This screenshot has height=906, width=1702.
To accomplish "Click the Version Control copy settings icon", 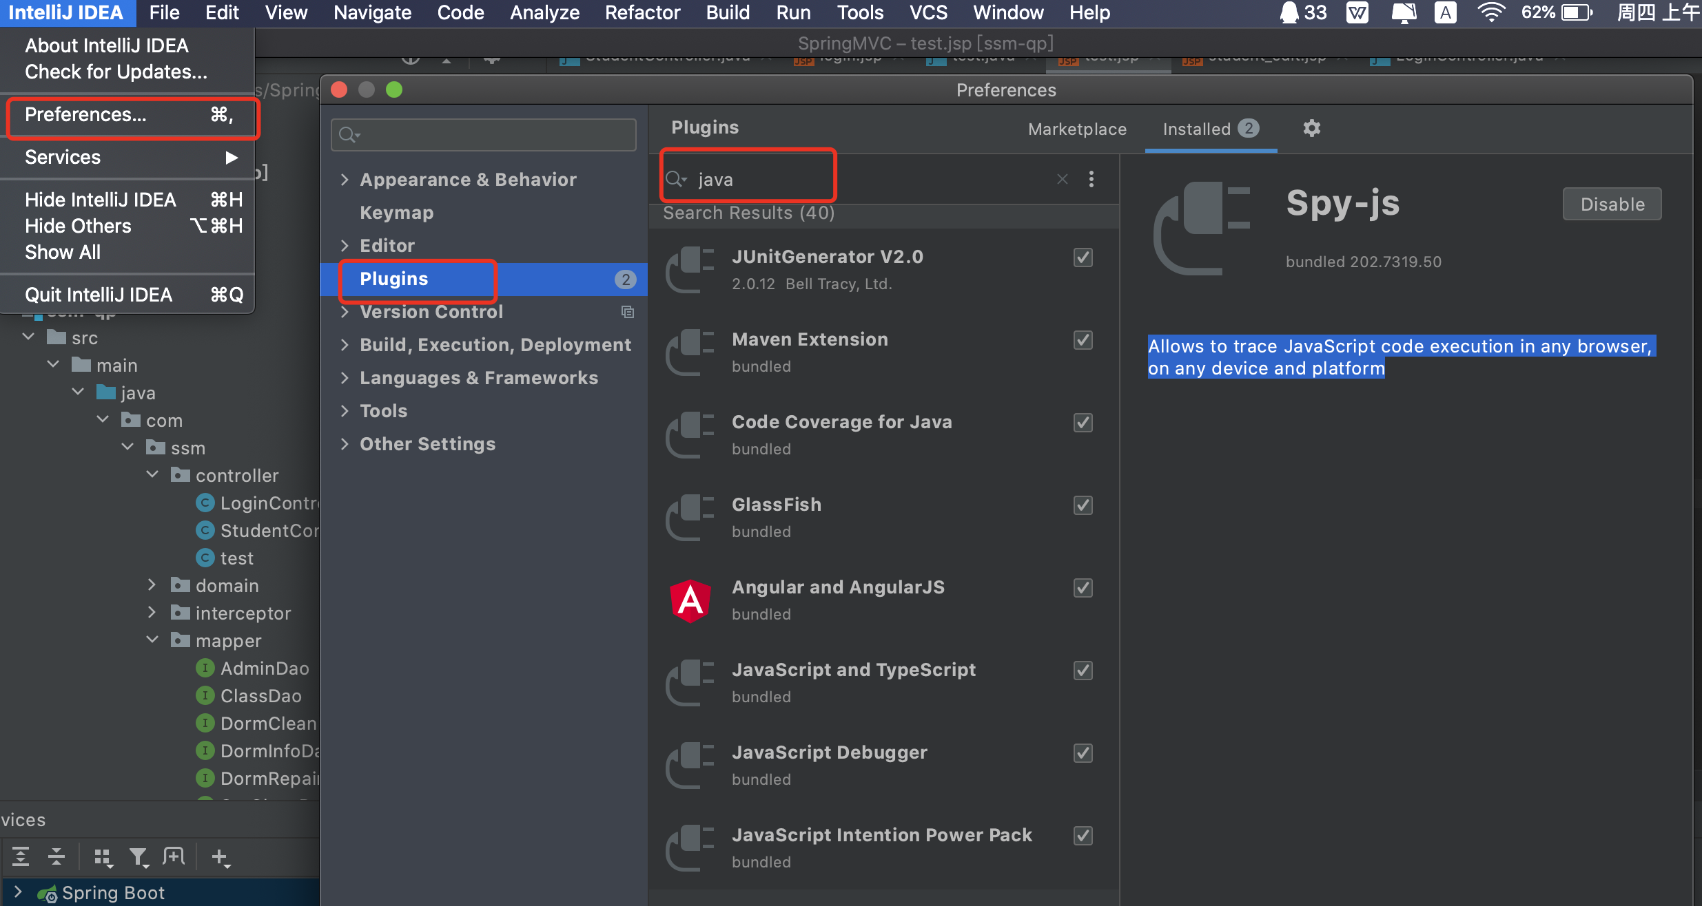I will [x=627, y=312].
